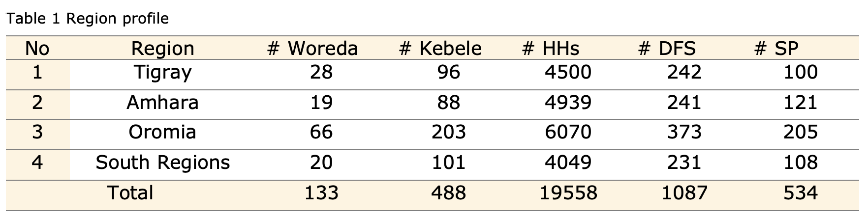Click the No column header
Image resolution: width=868 pixels, height=218 pixels.
[x=37, y=49]
